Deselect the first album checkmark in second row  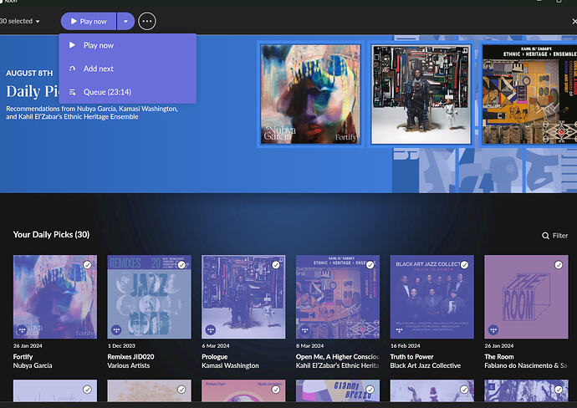click(x=87, y=390)
